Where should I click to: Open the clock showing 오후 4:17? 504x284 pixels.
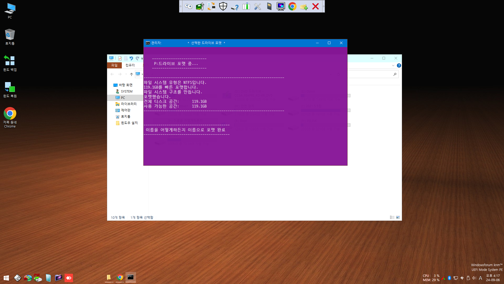point(493,278)
